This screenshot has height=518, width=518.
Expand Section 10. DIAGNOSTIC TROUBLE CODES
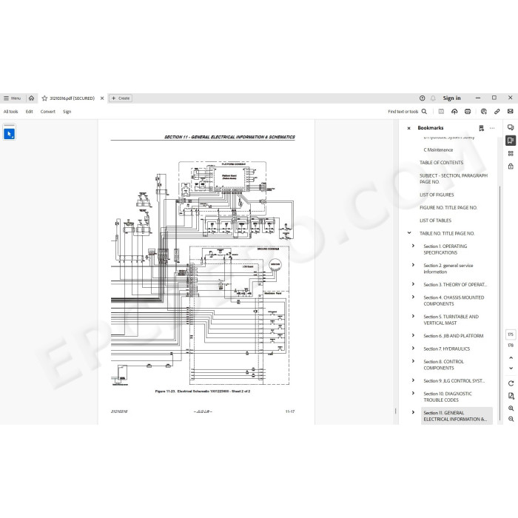413,393
